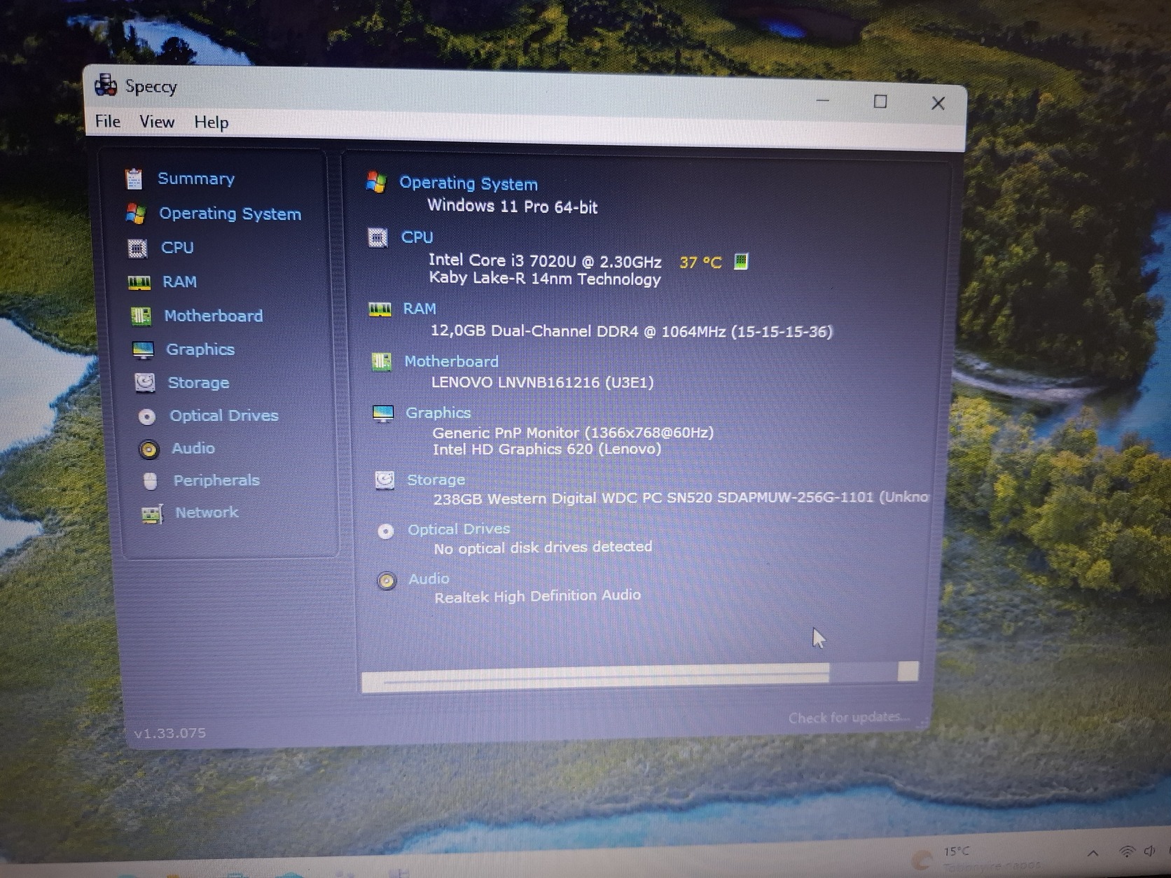Select the Storage drive icon in sidebar

click(145, 382)
